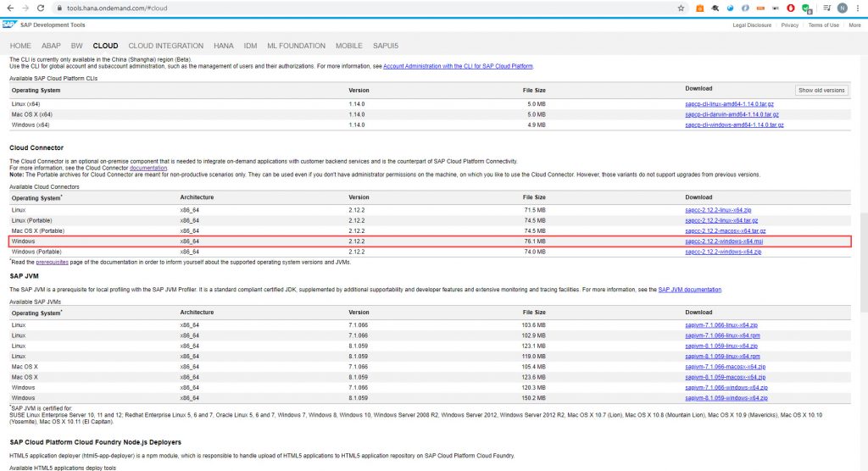Switch to the MOBILE tab
868x471 pixels.
pos(348,46)
